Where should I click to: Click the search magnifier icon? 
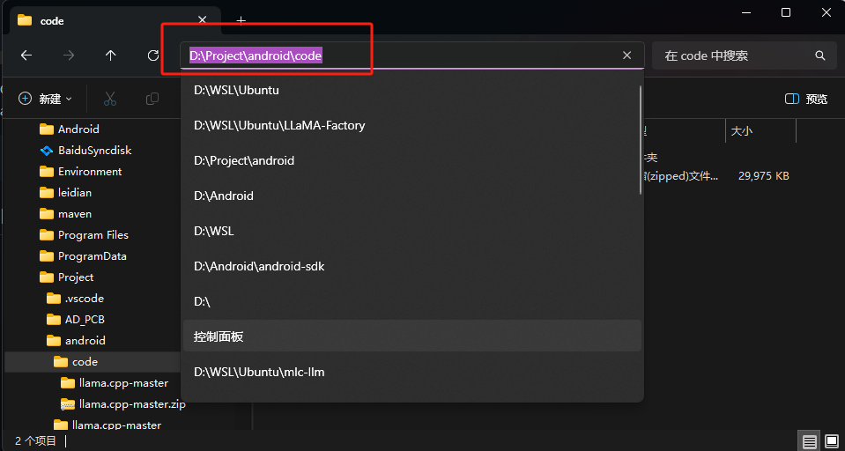tap(819, 55)
